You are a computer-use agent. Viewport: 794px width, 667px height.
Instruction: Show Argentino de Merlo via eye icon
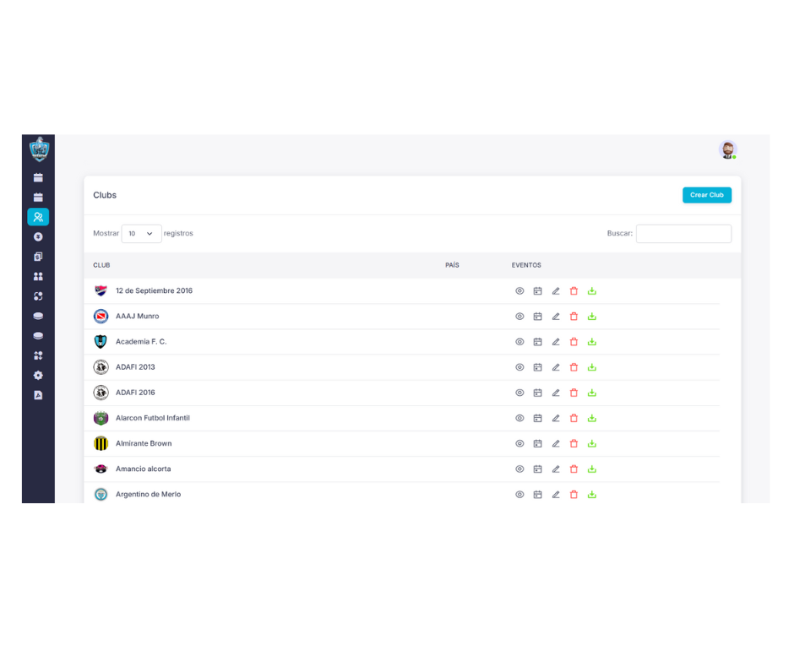519,494
